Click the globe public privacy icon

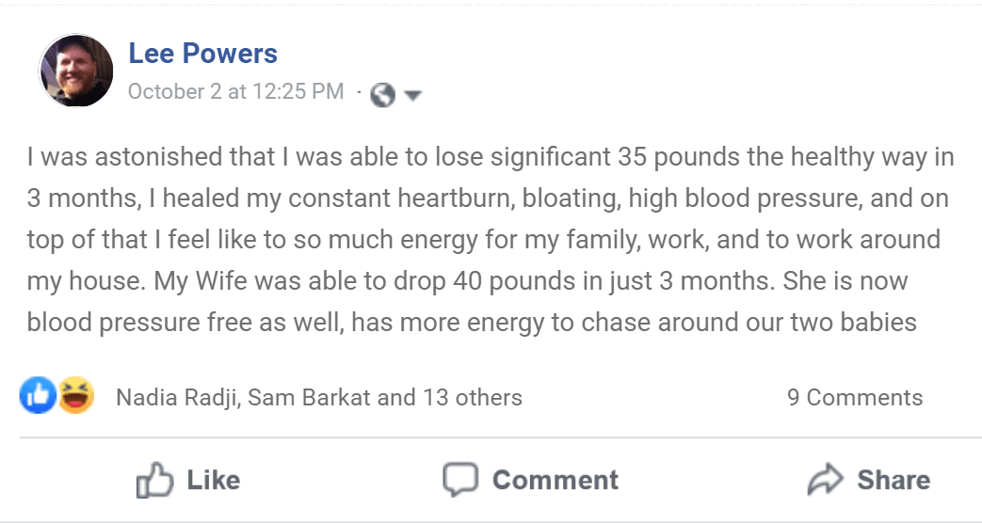(x=382, y=94)
